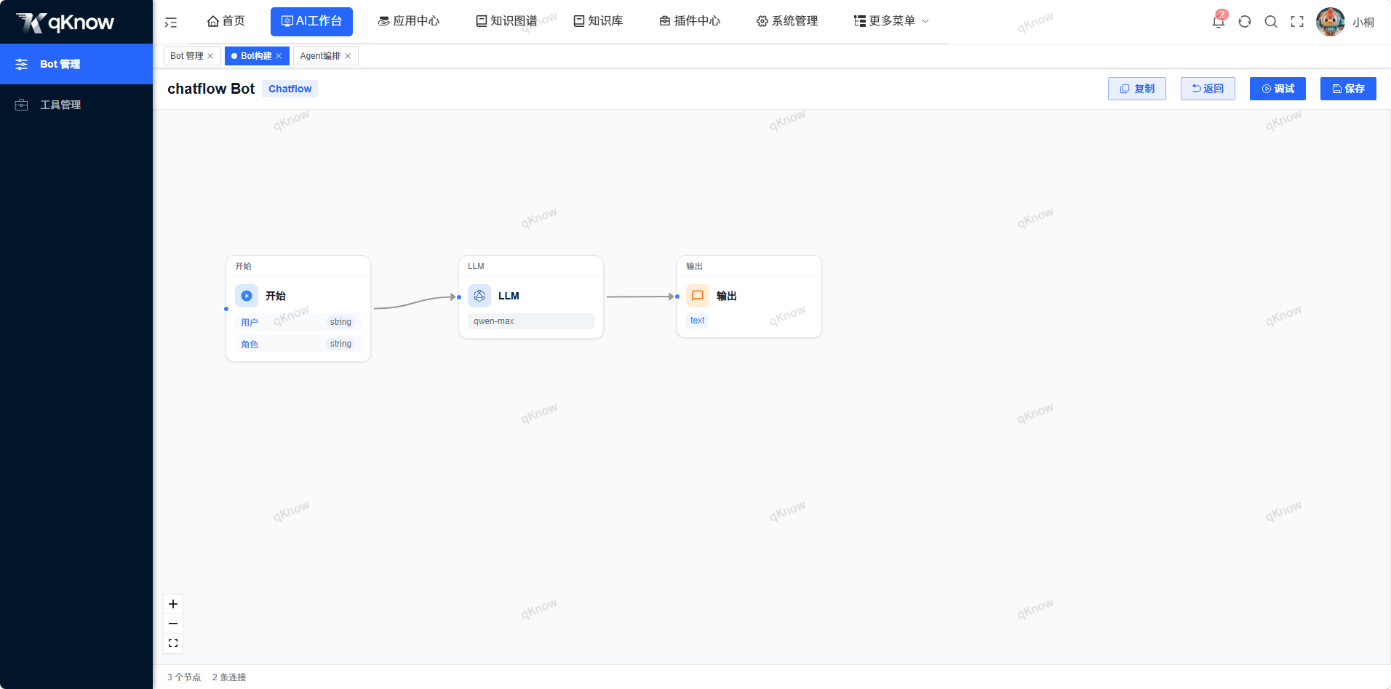Switch to the Bot构建 page tab
Viewport: 1391px width, 689px height.
click(x=256, y=56)
